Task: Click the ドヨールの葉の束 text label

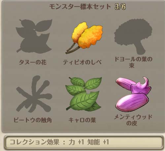Action: pyautogui.click(x=133, y=62)
